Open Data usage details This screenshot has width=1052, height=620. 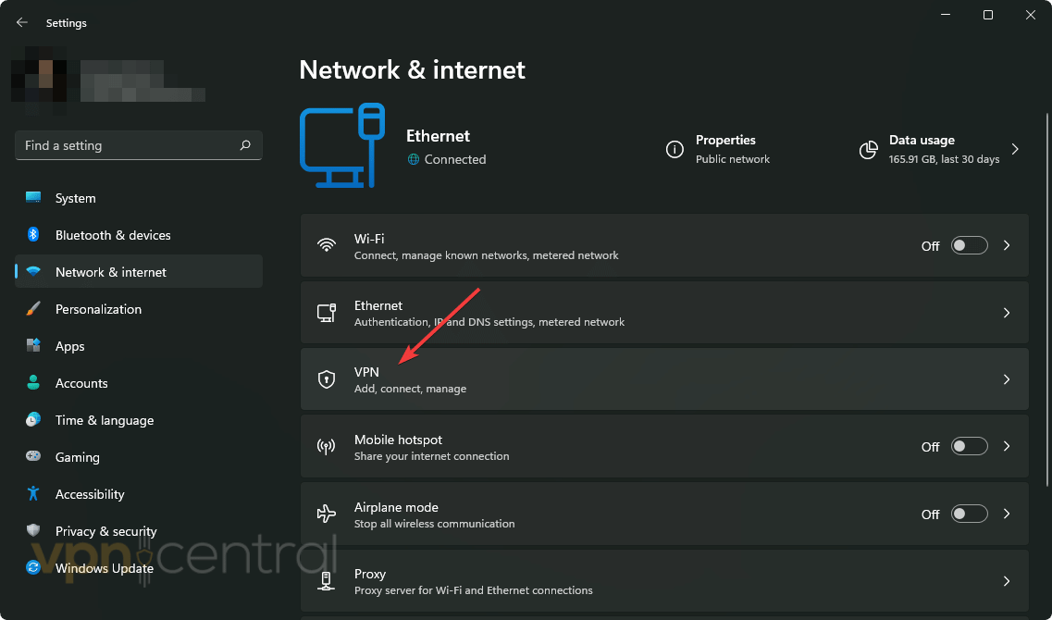click(x=1015, y=147)
